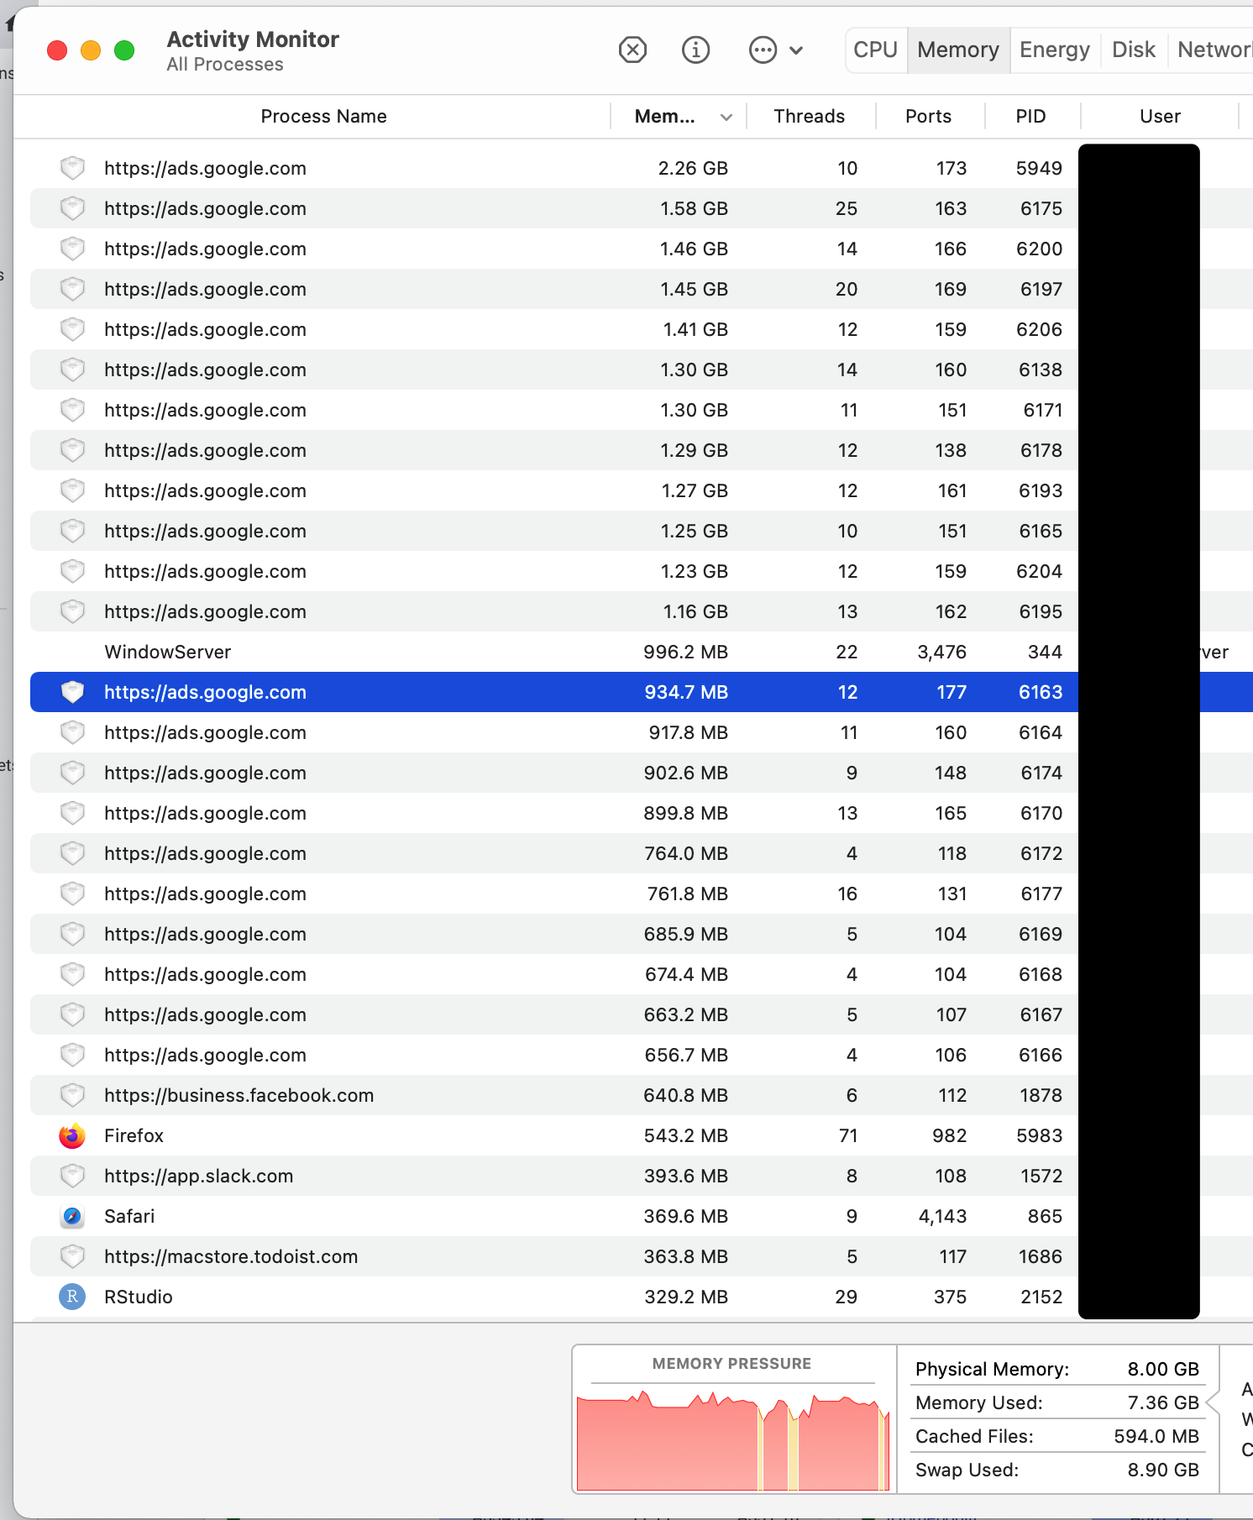The image size is (1253, 1520).
Task: Click shield icon of process PID 6164
Action: point(73,732)
